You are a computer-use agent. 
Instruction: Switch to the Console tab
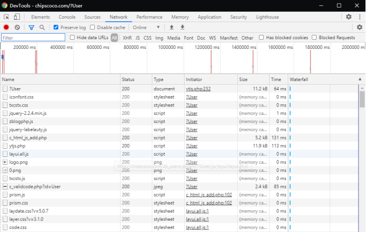(67, 17)
